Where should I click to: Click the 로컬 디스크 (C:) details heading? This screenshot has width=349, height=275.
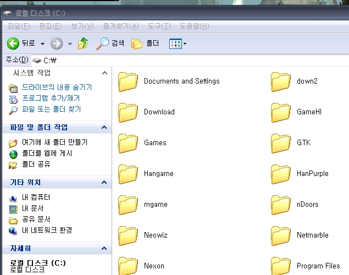[38, 263]
